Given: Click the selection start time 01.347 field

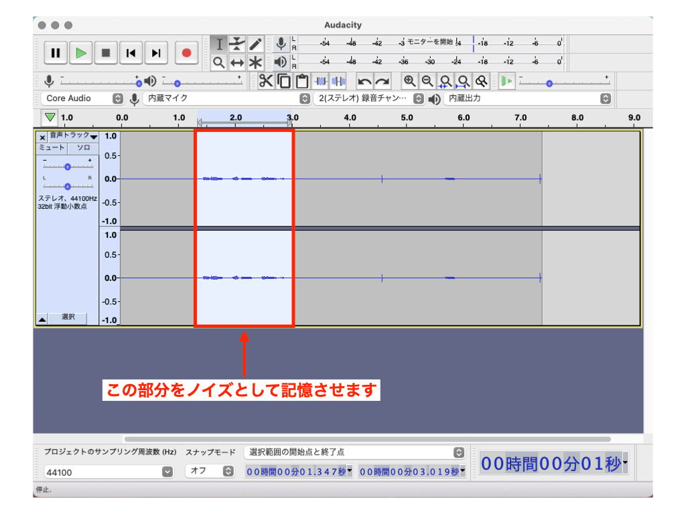Looking at the screenshot, I should pos(299,472).
